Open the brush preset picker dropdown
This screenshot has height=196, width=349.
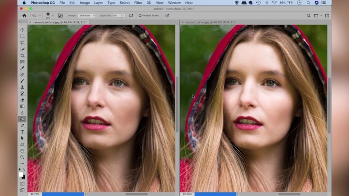[x=53, y=16]
